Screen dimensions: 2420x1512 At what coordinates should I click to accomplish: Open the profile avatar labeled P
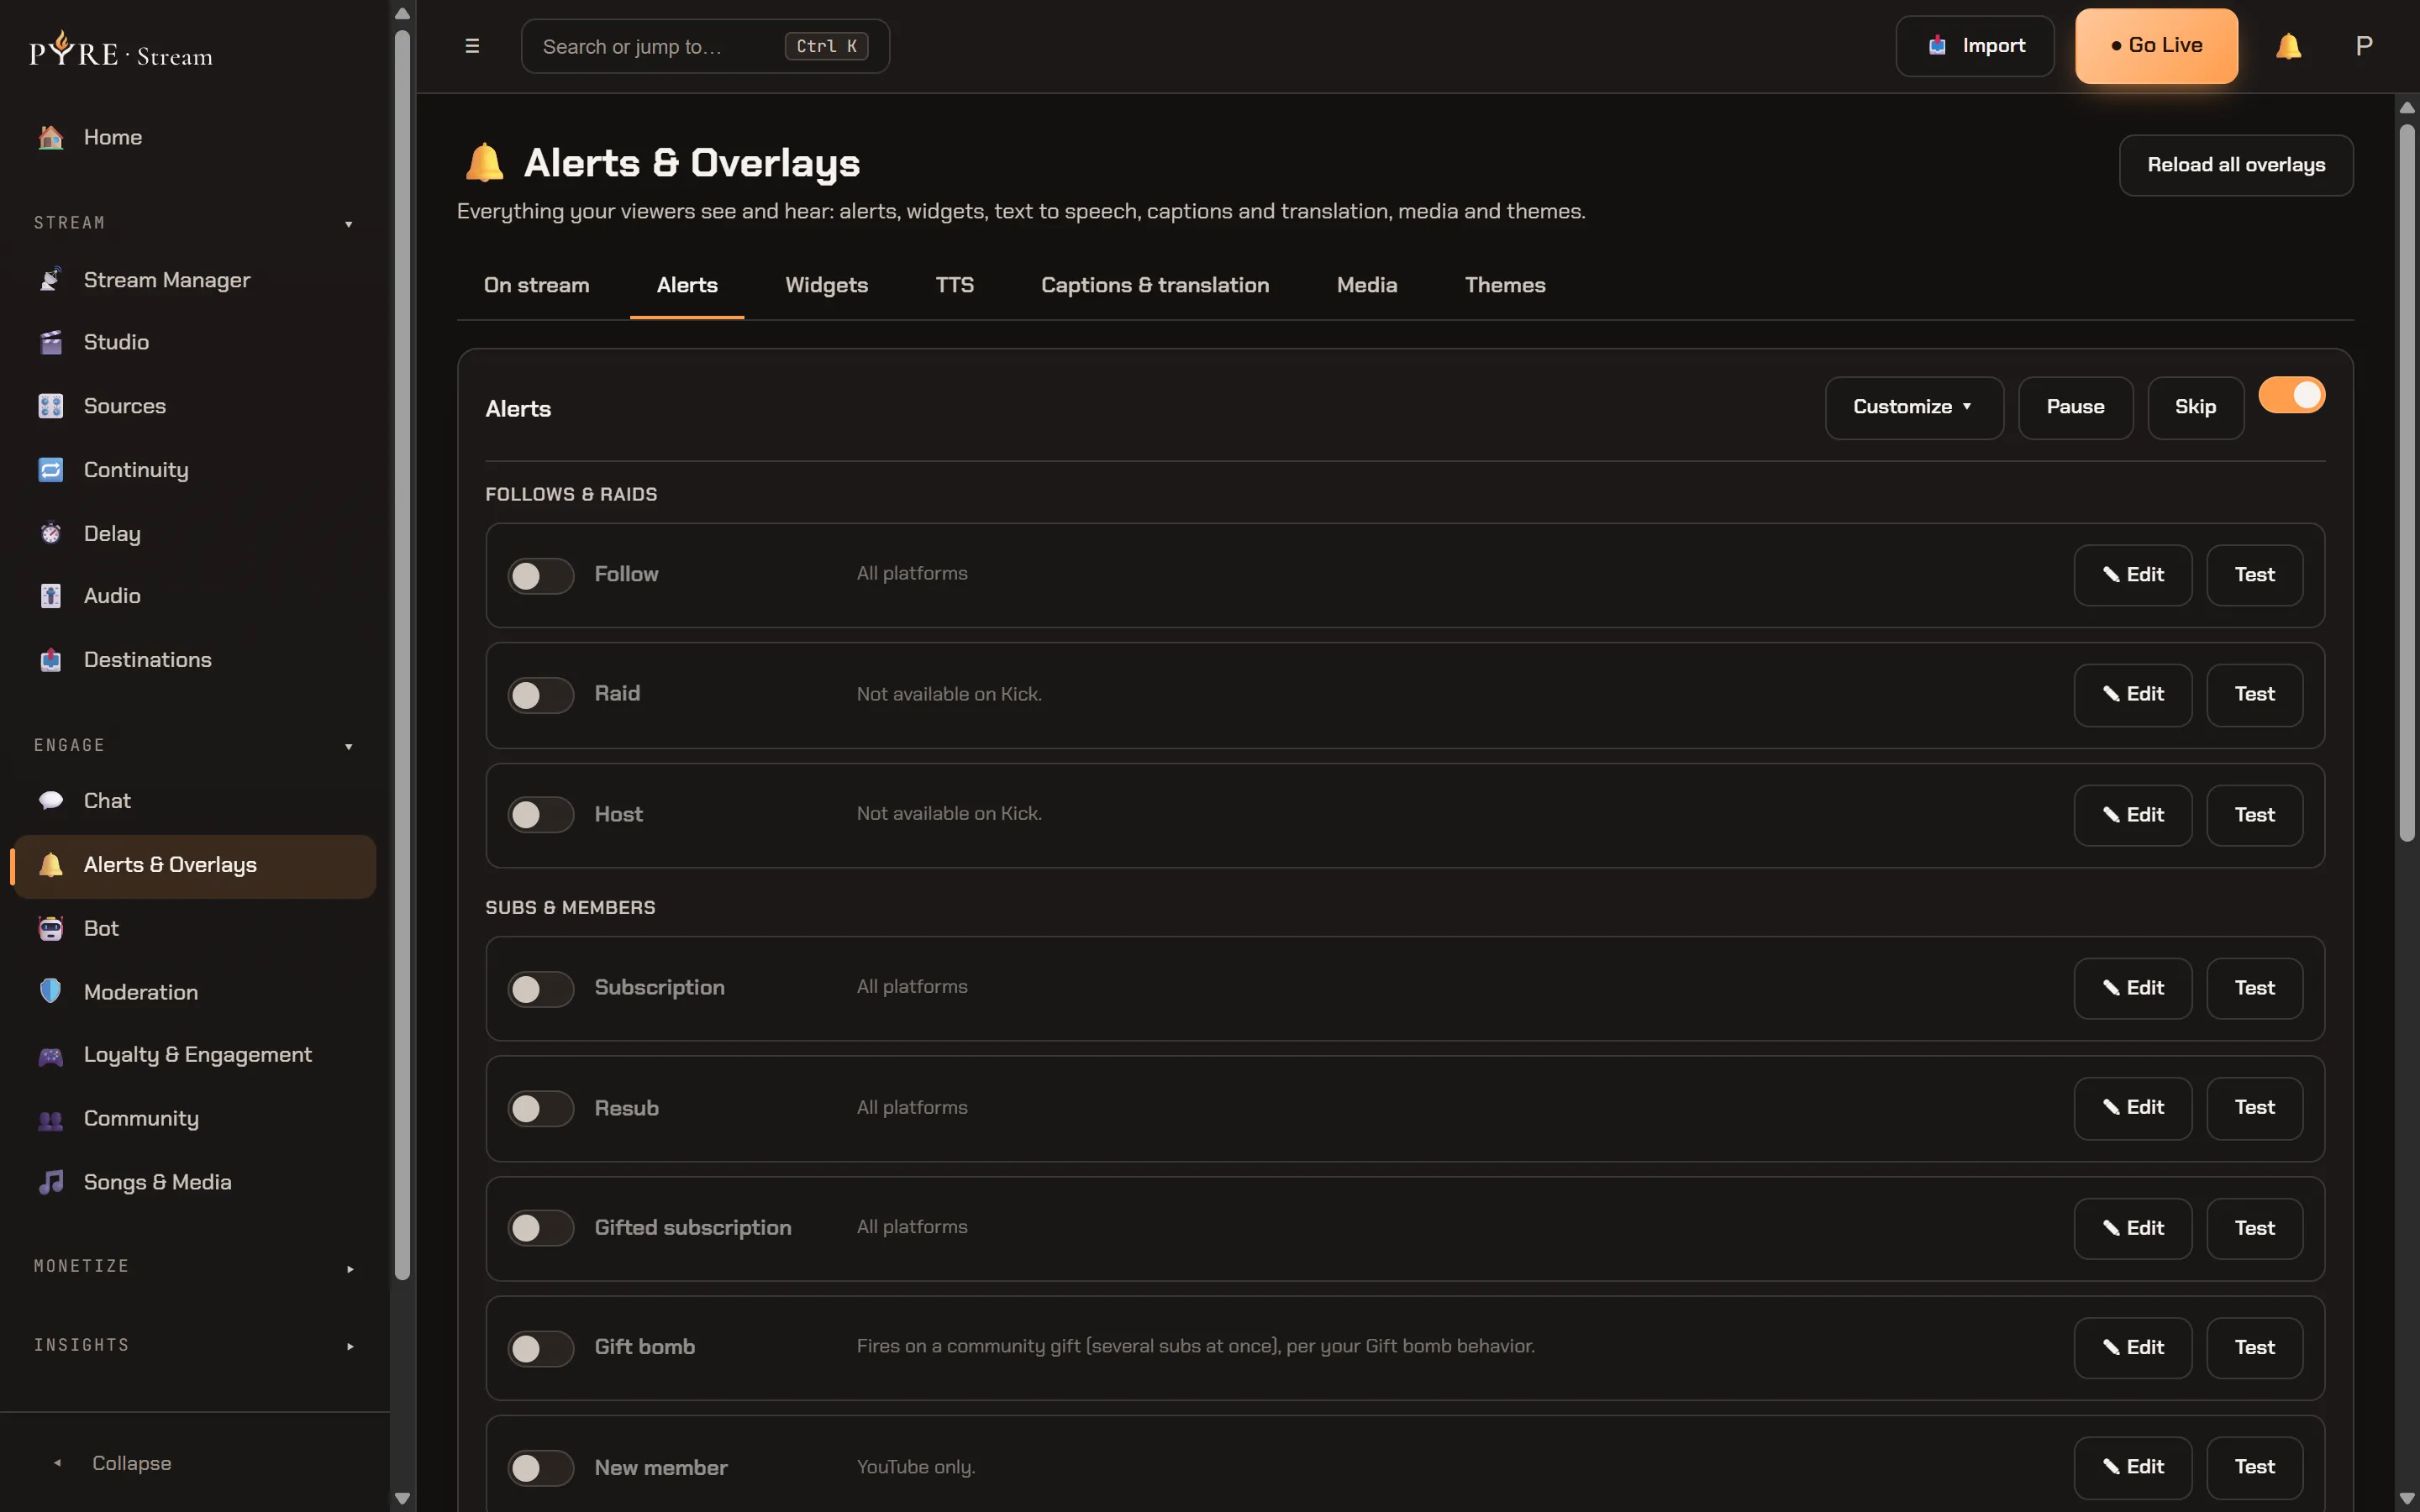pos(2364,46)
